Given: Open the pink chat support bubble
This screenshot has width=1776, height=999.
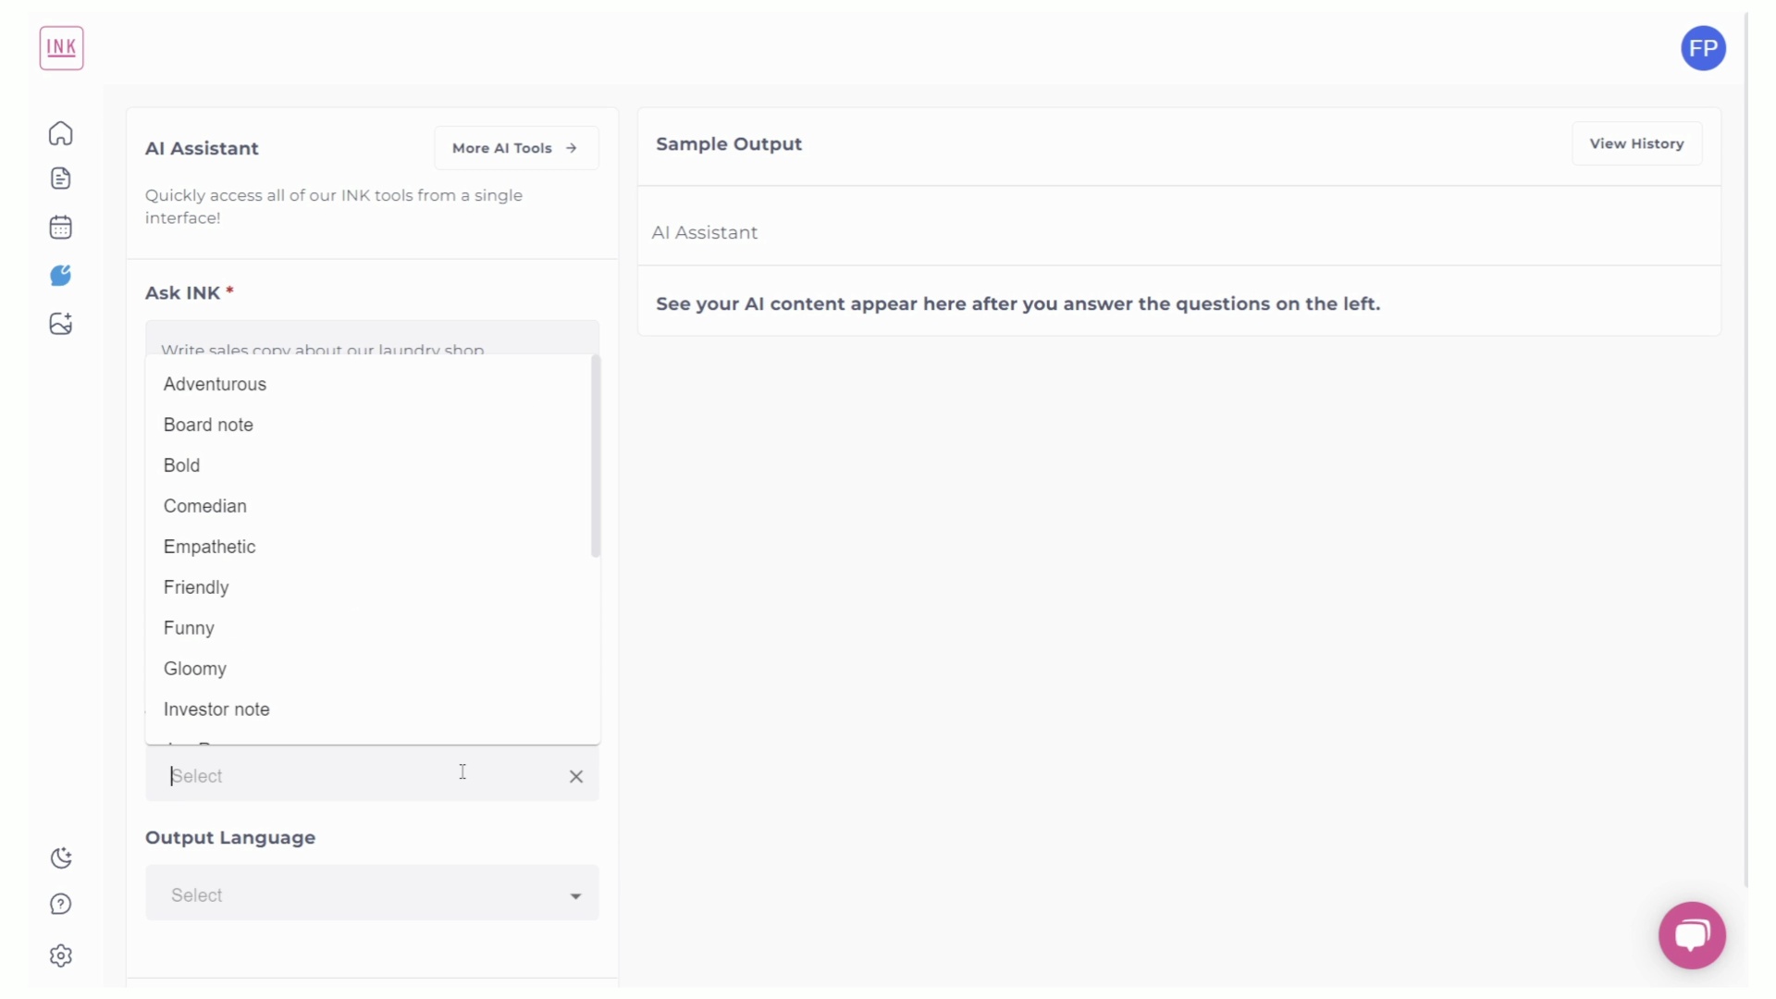Looking at the screenshot, I should pos(1691,935).
